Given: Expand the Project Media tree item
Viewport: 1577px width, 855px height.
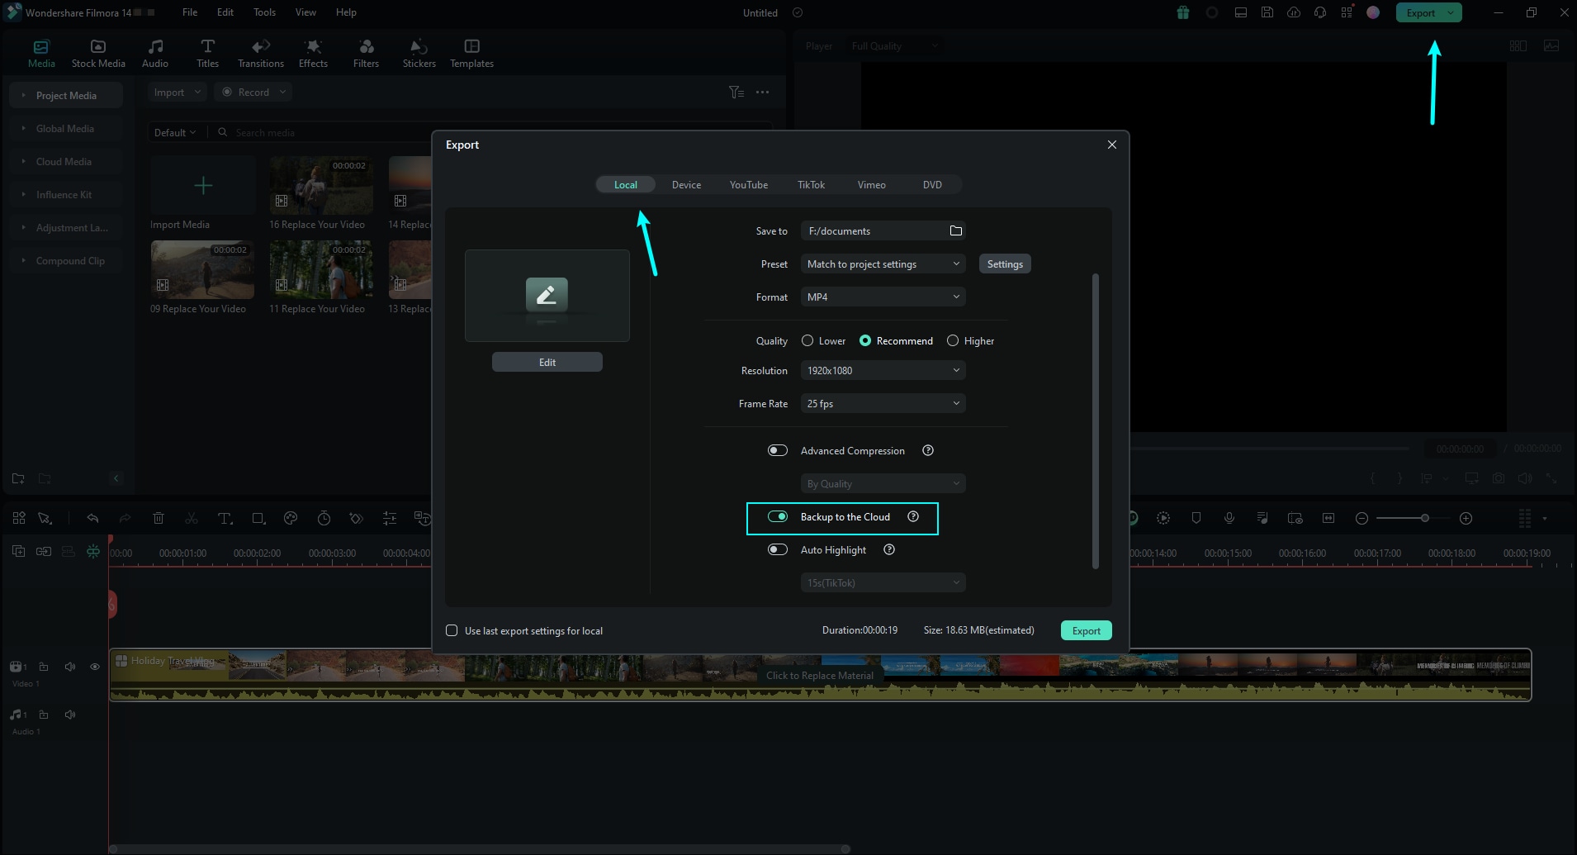Looking at the screenshot, I should [x=23, y=95].
